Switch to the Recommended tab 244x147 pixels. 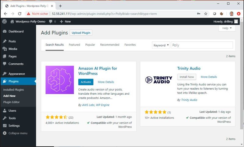[110, 45]
